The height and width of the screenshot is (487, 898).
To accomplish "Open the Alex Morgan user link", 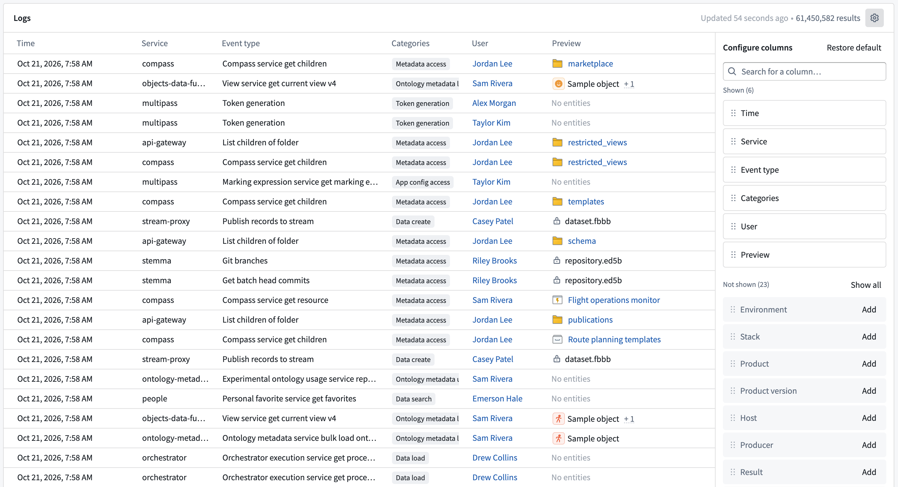I will (494, 103).
